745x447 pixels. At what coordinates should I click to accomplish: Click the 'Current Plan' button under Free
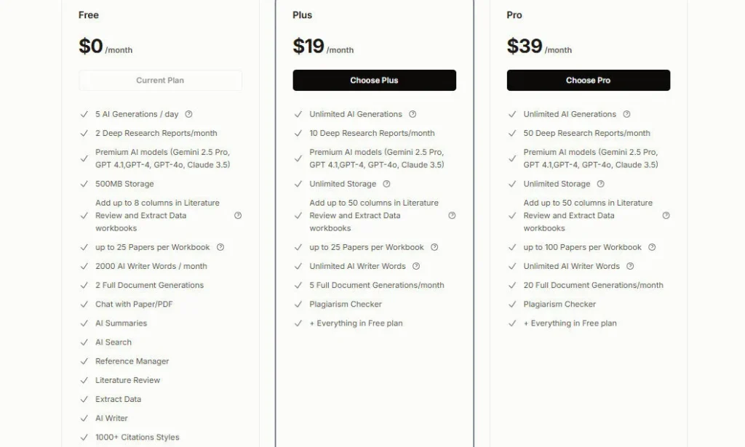(x=160, y=80)
